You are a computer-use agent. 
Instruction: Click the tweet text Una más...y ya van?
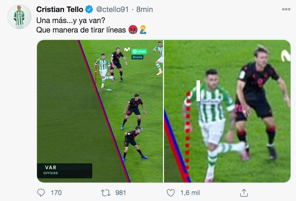coord(70,20)
